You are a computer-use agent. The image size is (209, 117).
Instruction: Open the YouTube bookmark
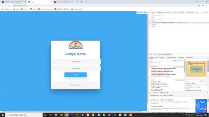tap(25, 9)
